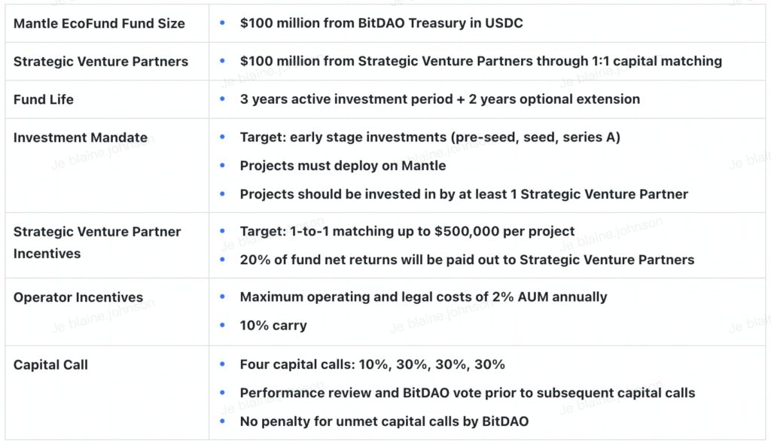Select the early stage investments target line
This screenshot has width=771, height=444.
430,138
